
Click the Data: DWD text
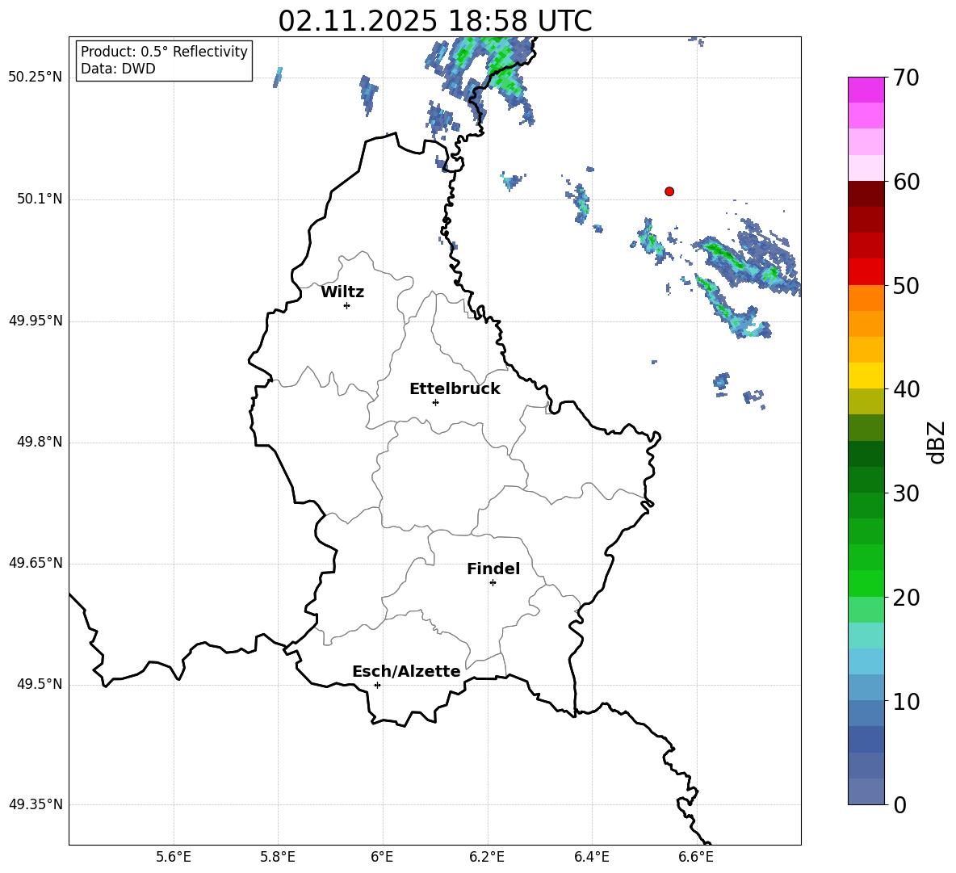pyautogui.click(x=118, y=69)
